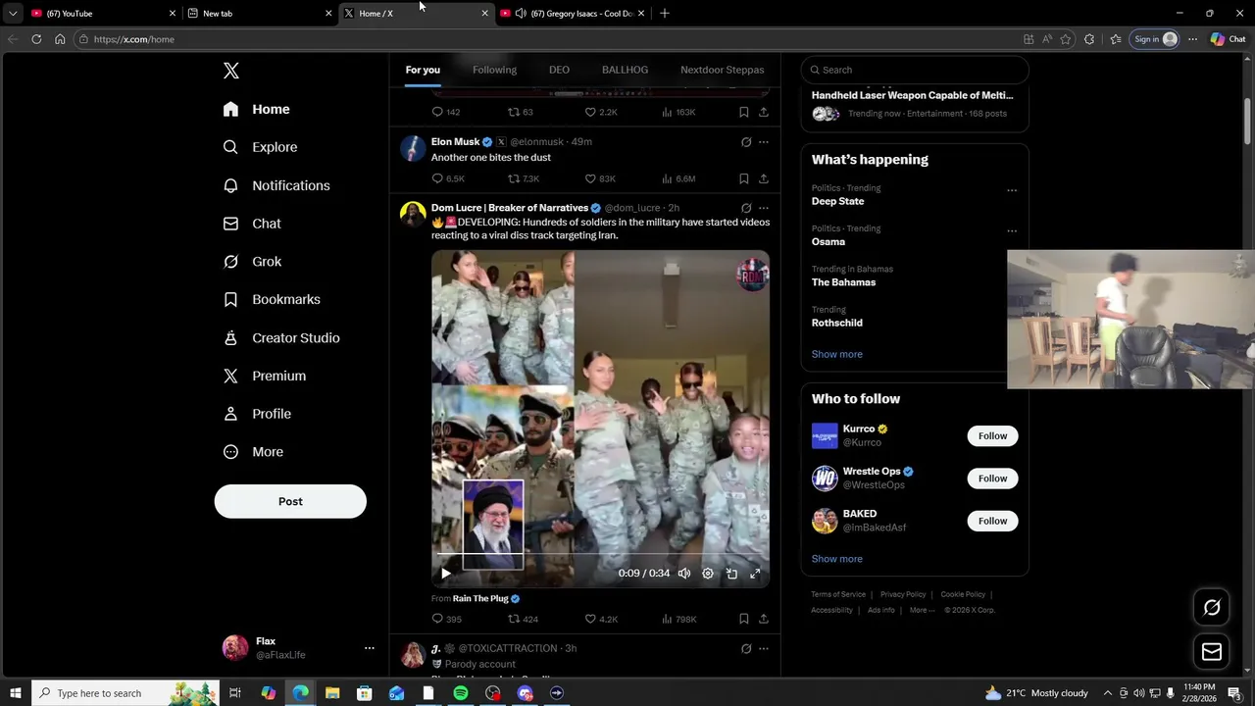Open Grok from the sidebar
Image resolution: width=1255 pixels, height=706 pixels.
pos(252,262)
